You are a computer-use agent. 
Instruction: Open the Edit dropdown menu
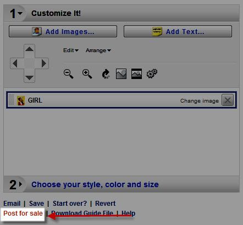71,50
